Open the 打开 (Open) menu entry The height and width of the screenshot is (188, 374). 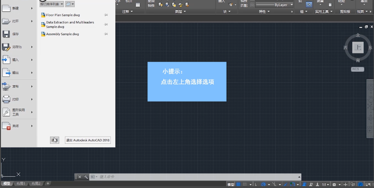(18, 21)
